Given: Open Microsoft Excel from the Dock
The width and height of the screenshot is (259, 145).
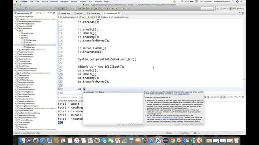Looking at the screenshot, I should 193,141.
